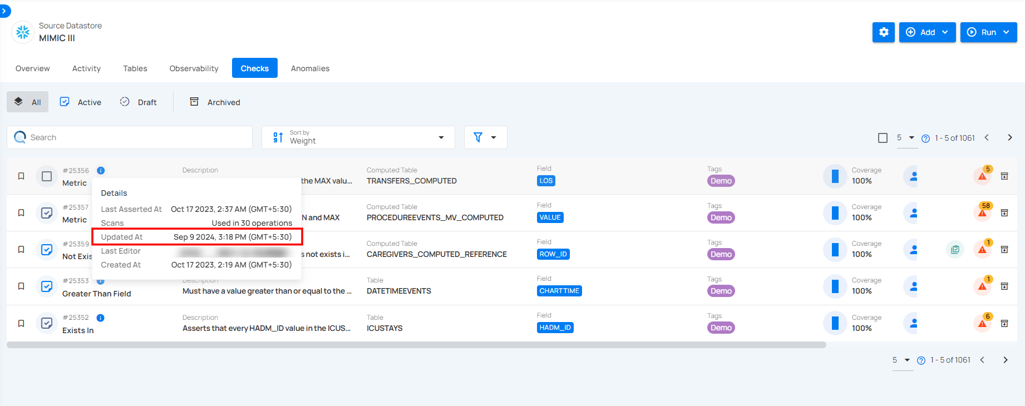Open the Add button dropdown
Screen dimensions: 1025x406
click(927, 32)
